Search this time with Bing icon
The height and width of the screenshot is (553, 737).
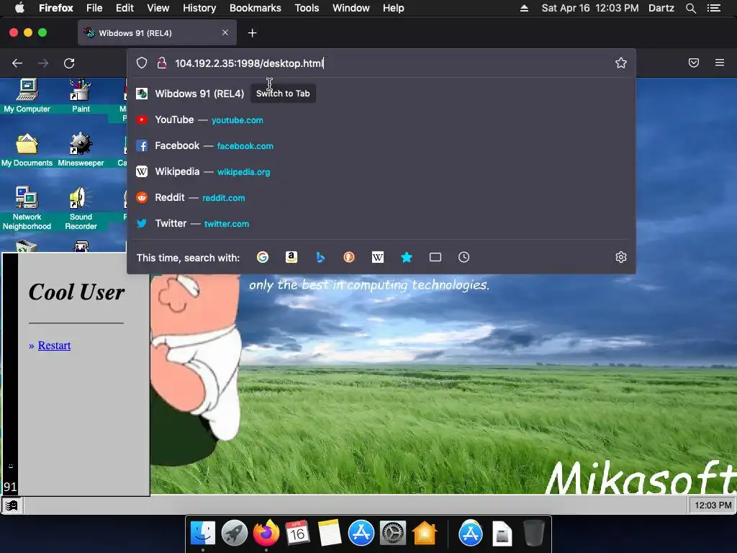pos(320,257)
